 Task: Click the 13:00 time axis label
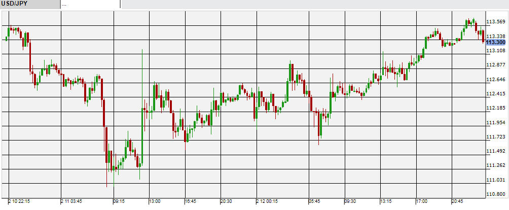click(x=154, y=201)
